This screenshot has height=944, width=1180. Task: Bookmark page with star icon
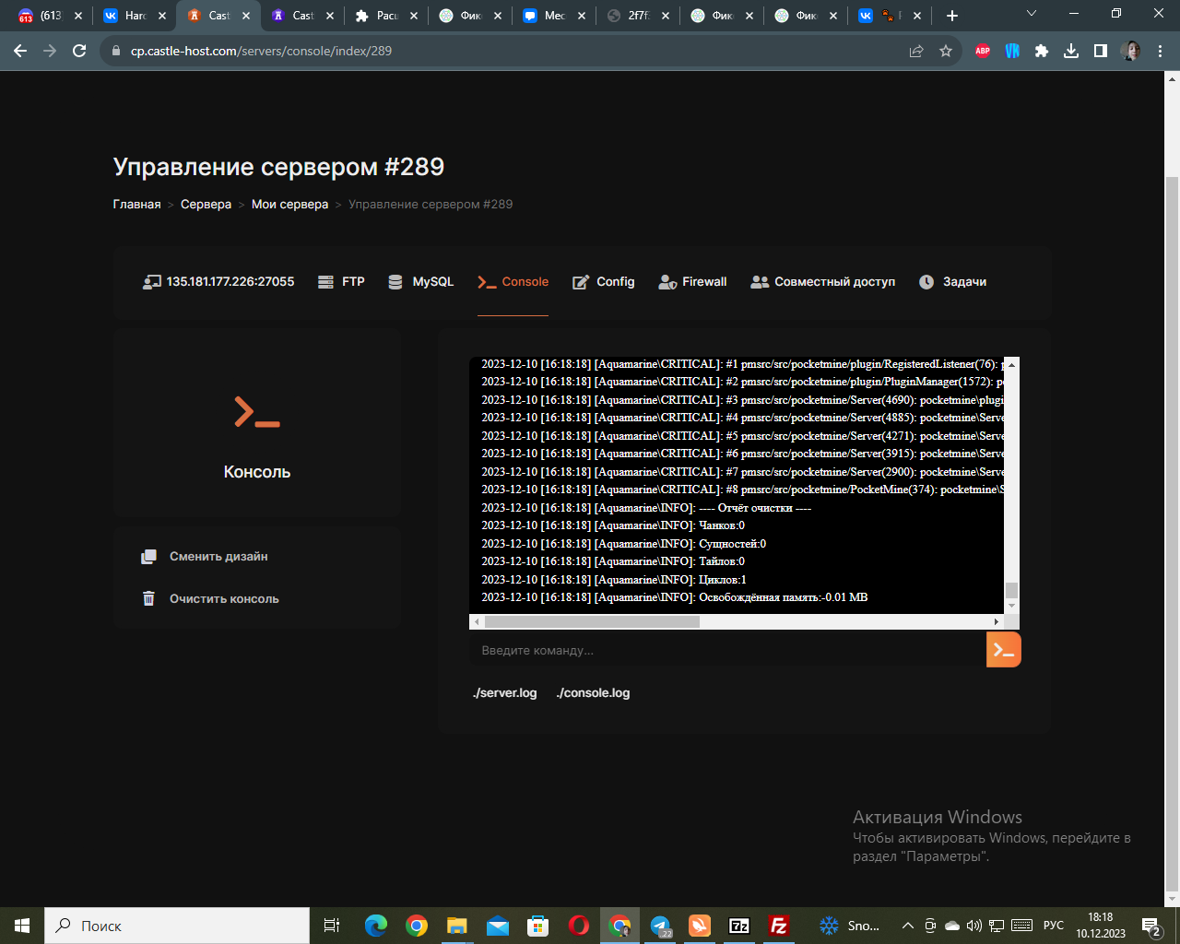(x=946, y=51)
